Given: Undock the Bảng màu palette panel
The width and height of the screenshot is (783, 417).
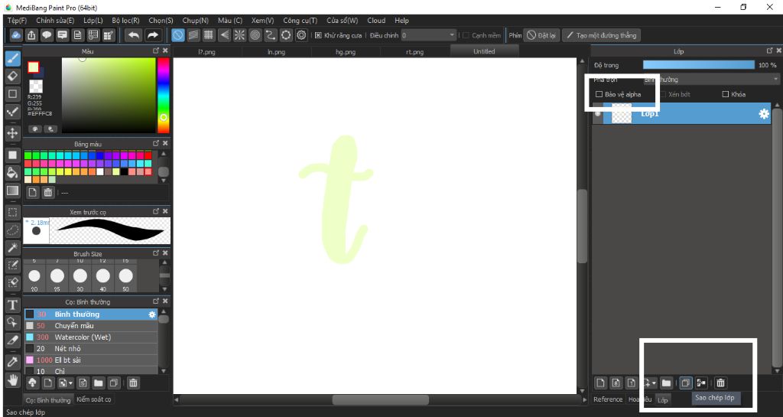Looking at the screenshot, I should [156, 143].
